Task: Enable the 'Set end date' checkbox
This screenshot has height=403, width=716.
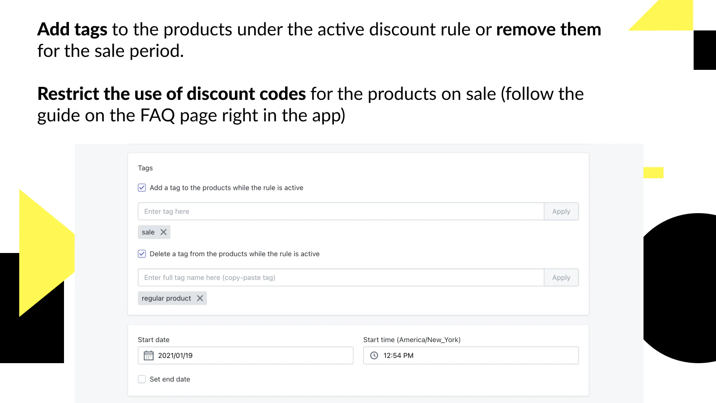Action: pos(142,379)
